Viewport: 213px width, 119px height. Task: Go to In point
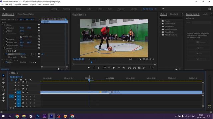(x=105, y=68)
